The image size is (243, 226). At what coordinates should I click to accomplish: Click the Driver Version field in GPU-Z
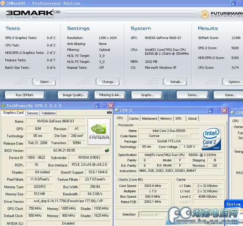(x=68, y=201)
